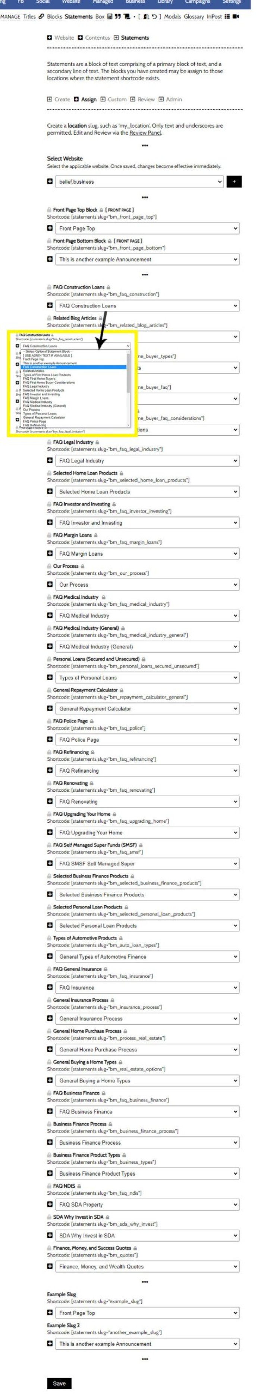
Task: Click the list icon after InPost
Action: [x=227, y=17]
